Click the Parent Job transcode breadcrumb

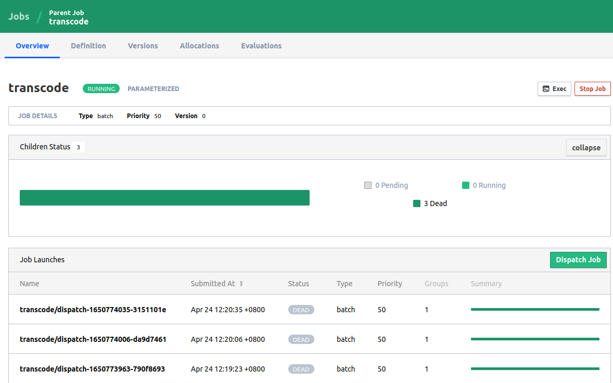point(68,17)
